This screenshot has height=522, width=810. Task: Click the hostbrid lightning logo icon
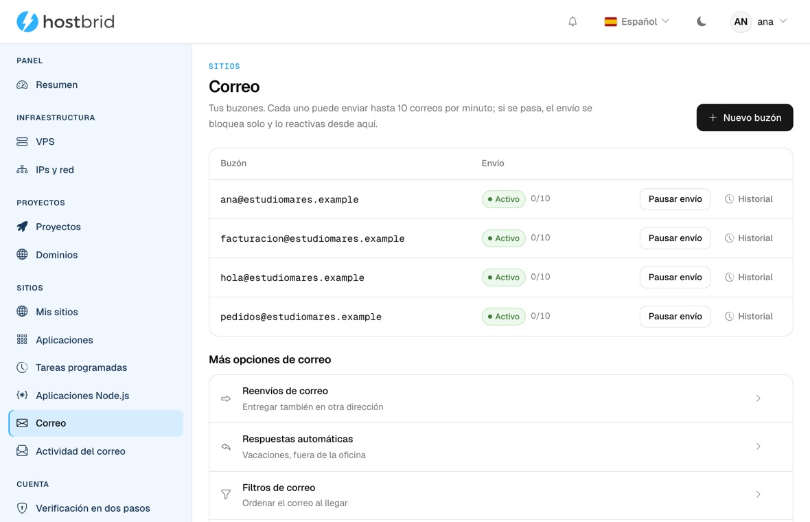point(27,22)
